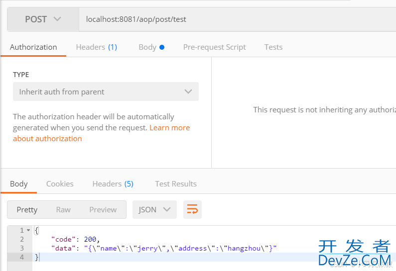The width and height of the screenshot is (396, 271).
Task: Open the Pre-request Script tab
Action: pos(214,47)
